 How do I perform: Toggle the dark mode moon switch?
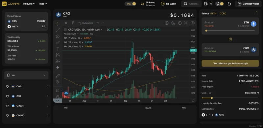(x=220, y=4)
